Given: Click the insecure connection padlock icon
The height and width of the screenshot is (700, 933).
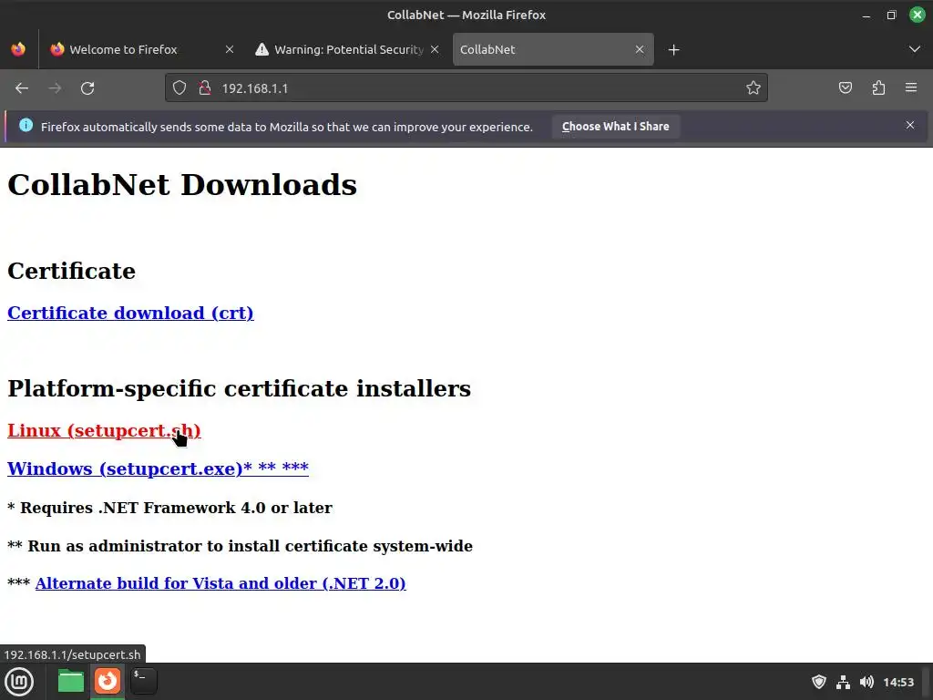Looking at the screenshot, I should [205, 88].
